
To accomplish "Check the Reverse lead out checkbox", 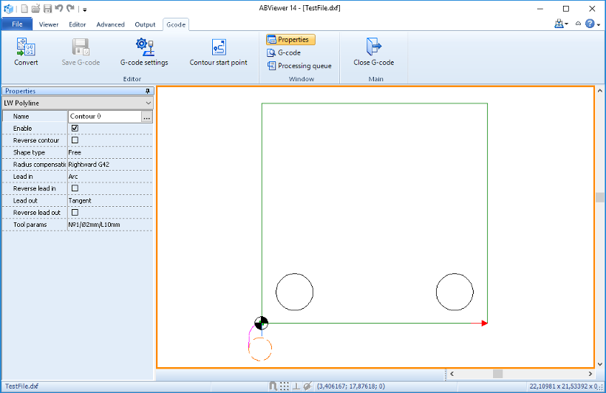I will point(75,212).
